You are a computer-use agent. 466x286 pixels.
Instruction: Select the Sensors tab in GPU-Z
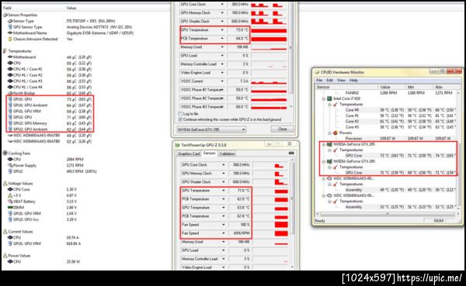[x=210, y=153]
